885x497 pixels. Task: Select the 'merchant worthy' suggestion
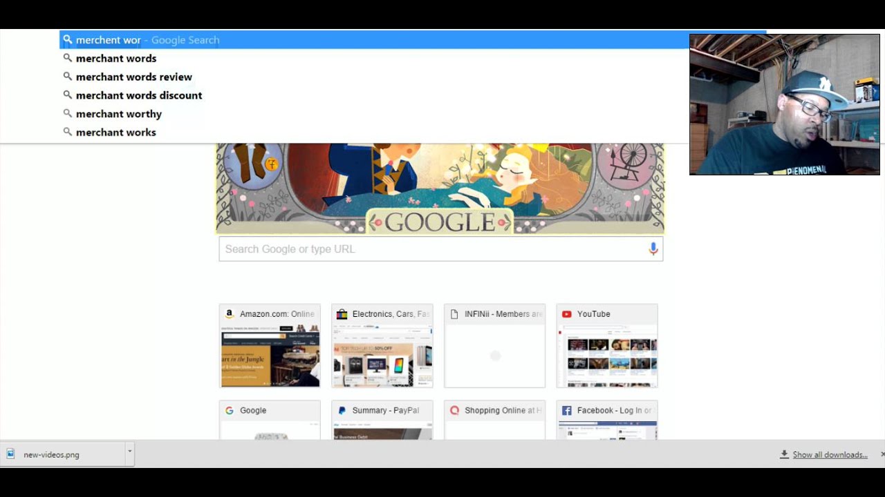(x=119, y=114)
